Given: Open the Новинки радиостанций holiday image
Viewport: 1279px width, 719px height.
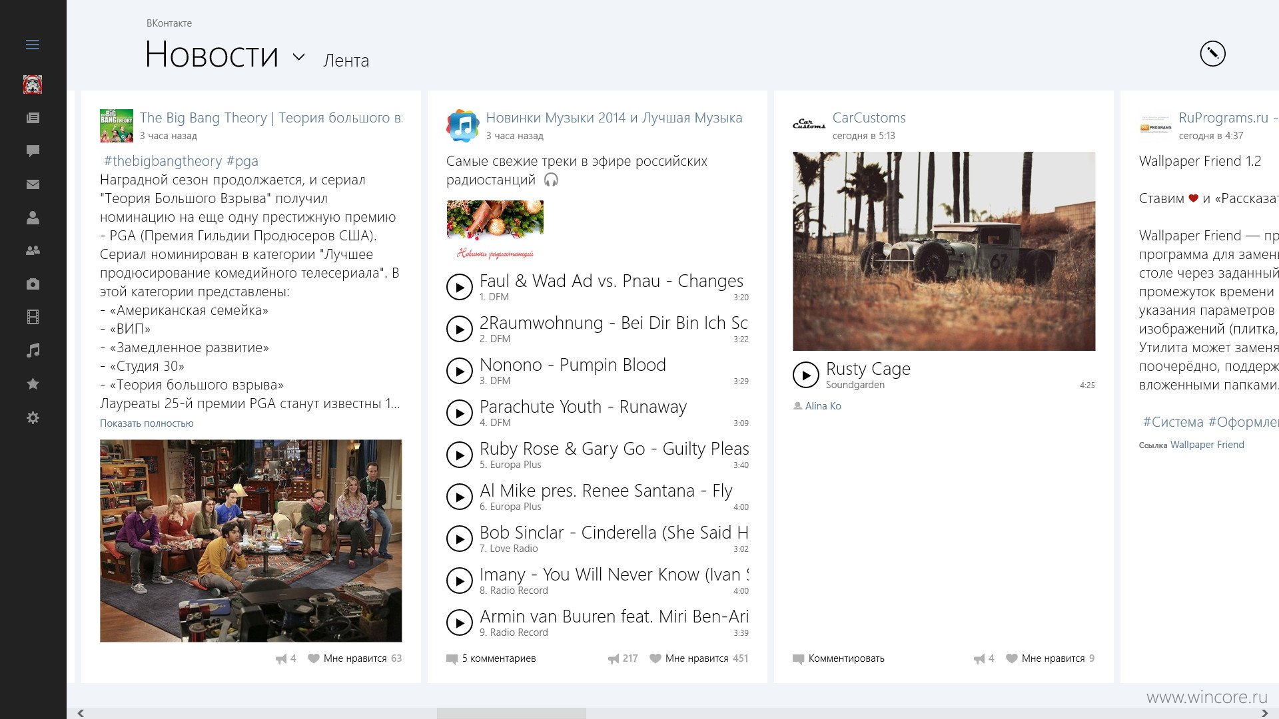Looking at the screenshot, I should [495, 230].
